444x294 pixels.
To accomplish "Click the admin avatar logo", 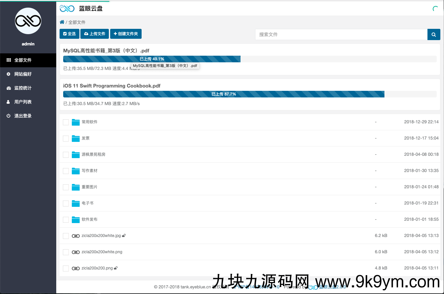I will 28,21.
